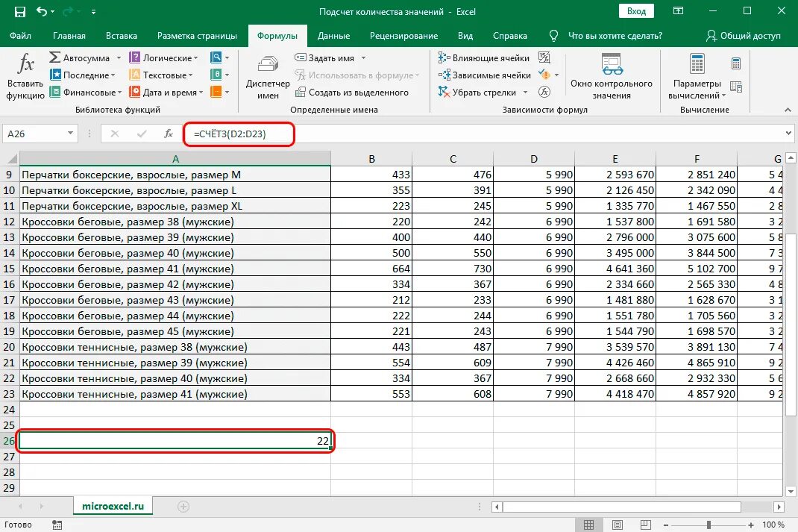Viewport: 798px width, 532px height.
Task: Switch to Разметка страницы tab
Action: tap(197, 36)
